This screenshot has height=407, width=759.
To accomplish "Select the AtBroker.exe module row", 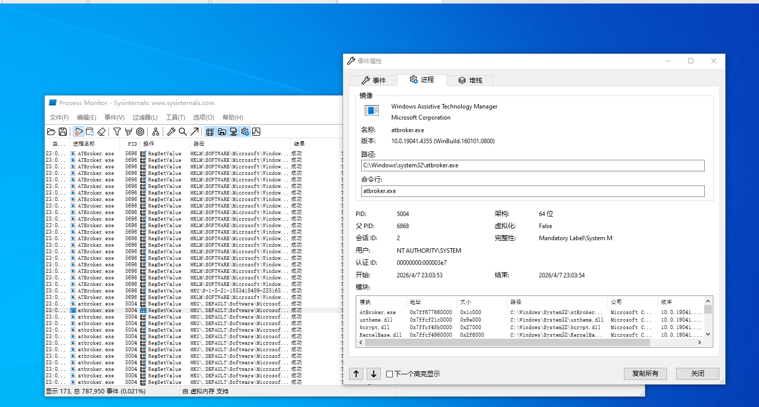I will tap(530, 312).
